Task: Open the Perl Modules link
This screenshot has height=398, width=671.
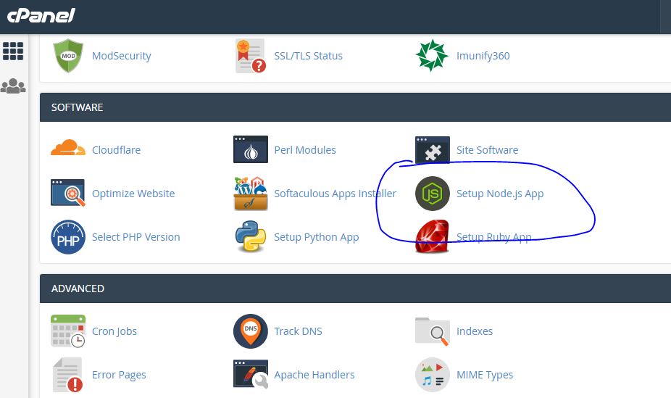Action: [x=304, y=150]
